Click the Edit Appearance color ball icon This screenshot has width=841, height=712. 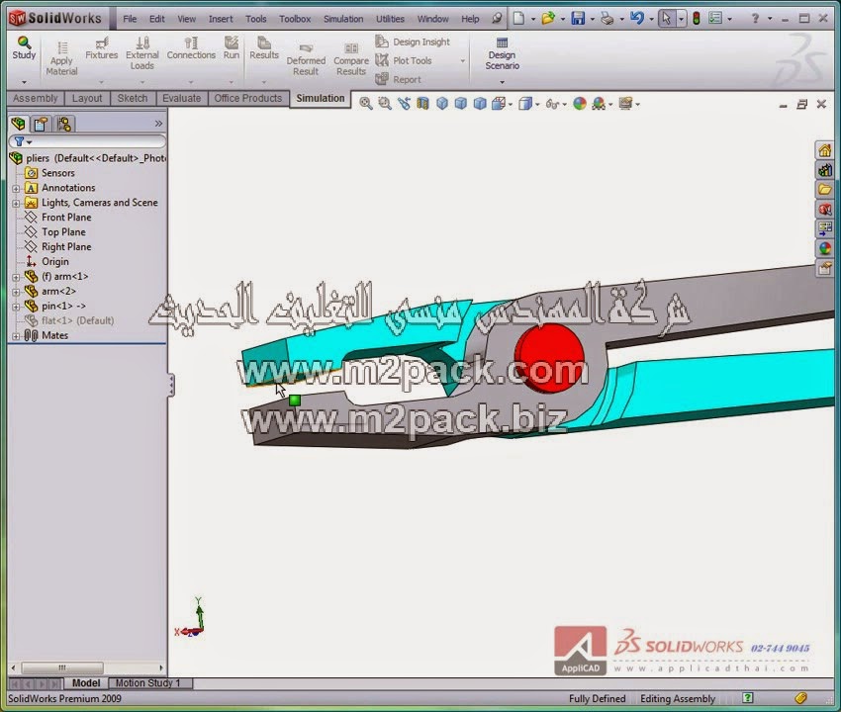pyautogui.click(x=579, y=104)
